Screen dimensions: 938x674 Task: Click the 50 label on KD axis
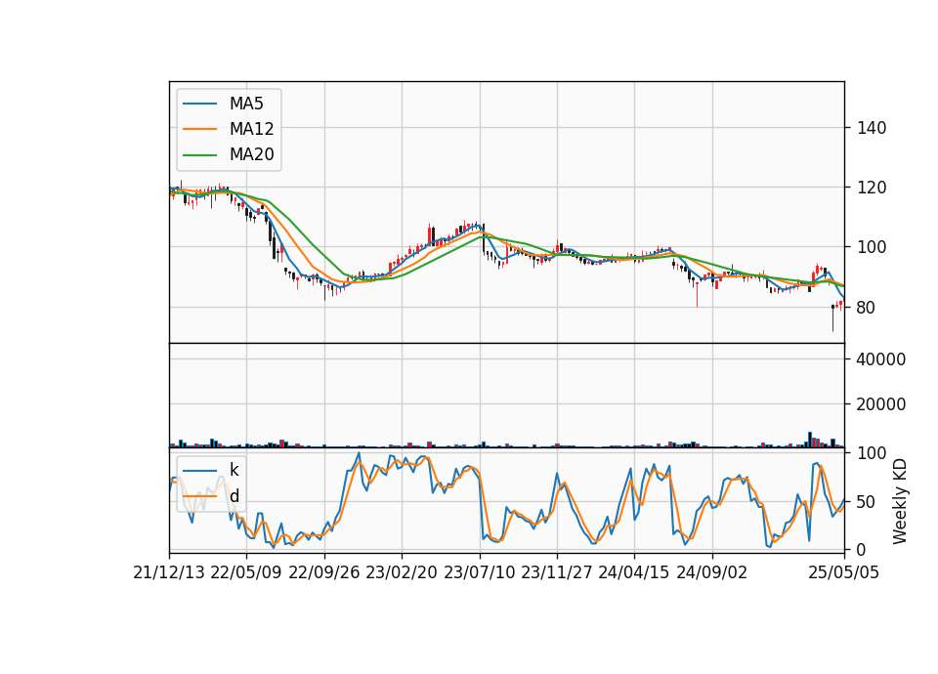pyautogui.click(x=867, y=502)
